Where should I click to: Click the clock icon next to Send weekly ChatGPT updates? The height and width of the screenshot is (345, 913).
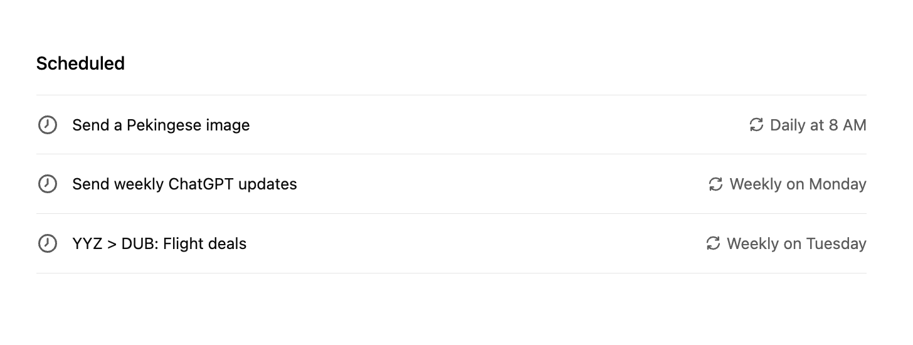point(48,184)
